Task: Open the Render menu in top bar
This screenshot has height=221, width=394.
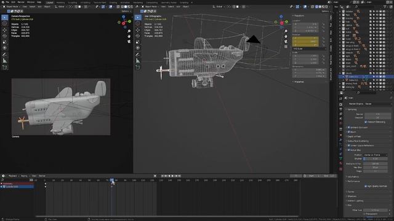Action: (21, 2)
